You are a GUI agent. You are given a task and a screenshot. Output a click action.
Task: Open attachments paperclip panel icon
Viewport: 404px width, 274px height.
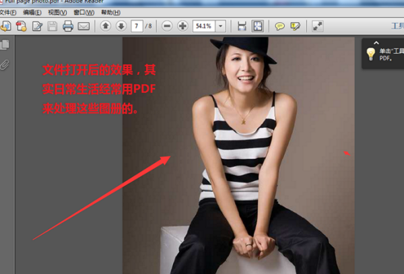5,65
